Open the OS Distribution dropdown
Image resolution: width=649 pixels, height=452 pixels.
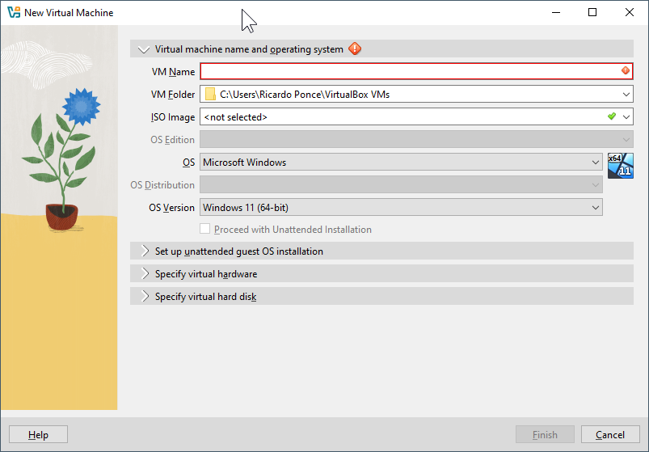401,184
